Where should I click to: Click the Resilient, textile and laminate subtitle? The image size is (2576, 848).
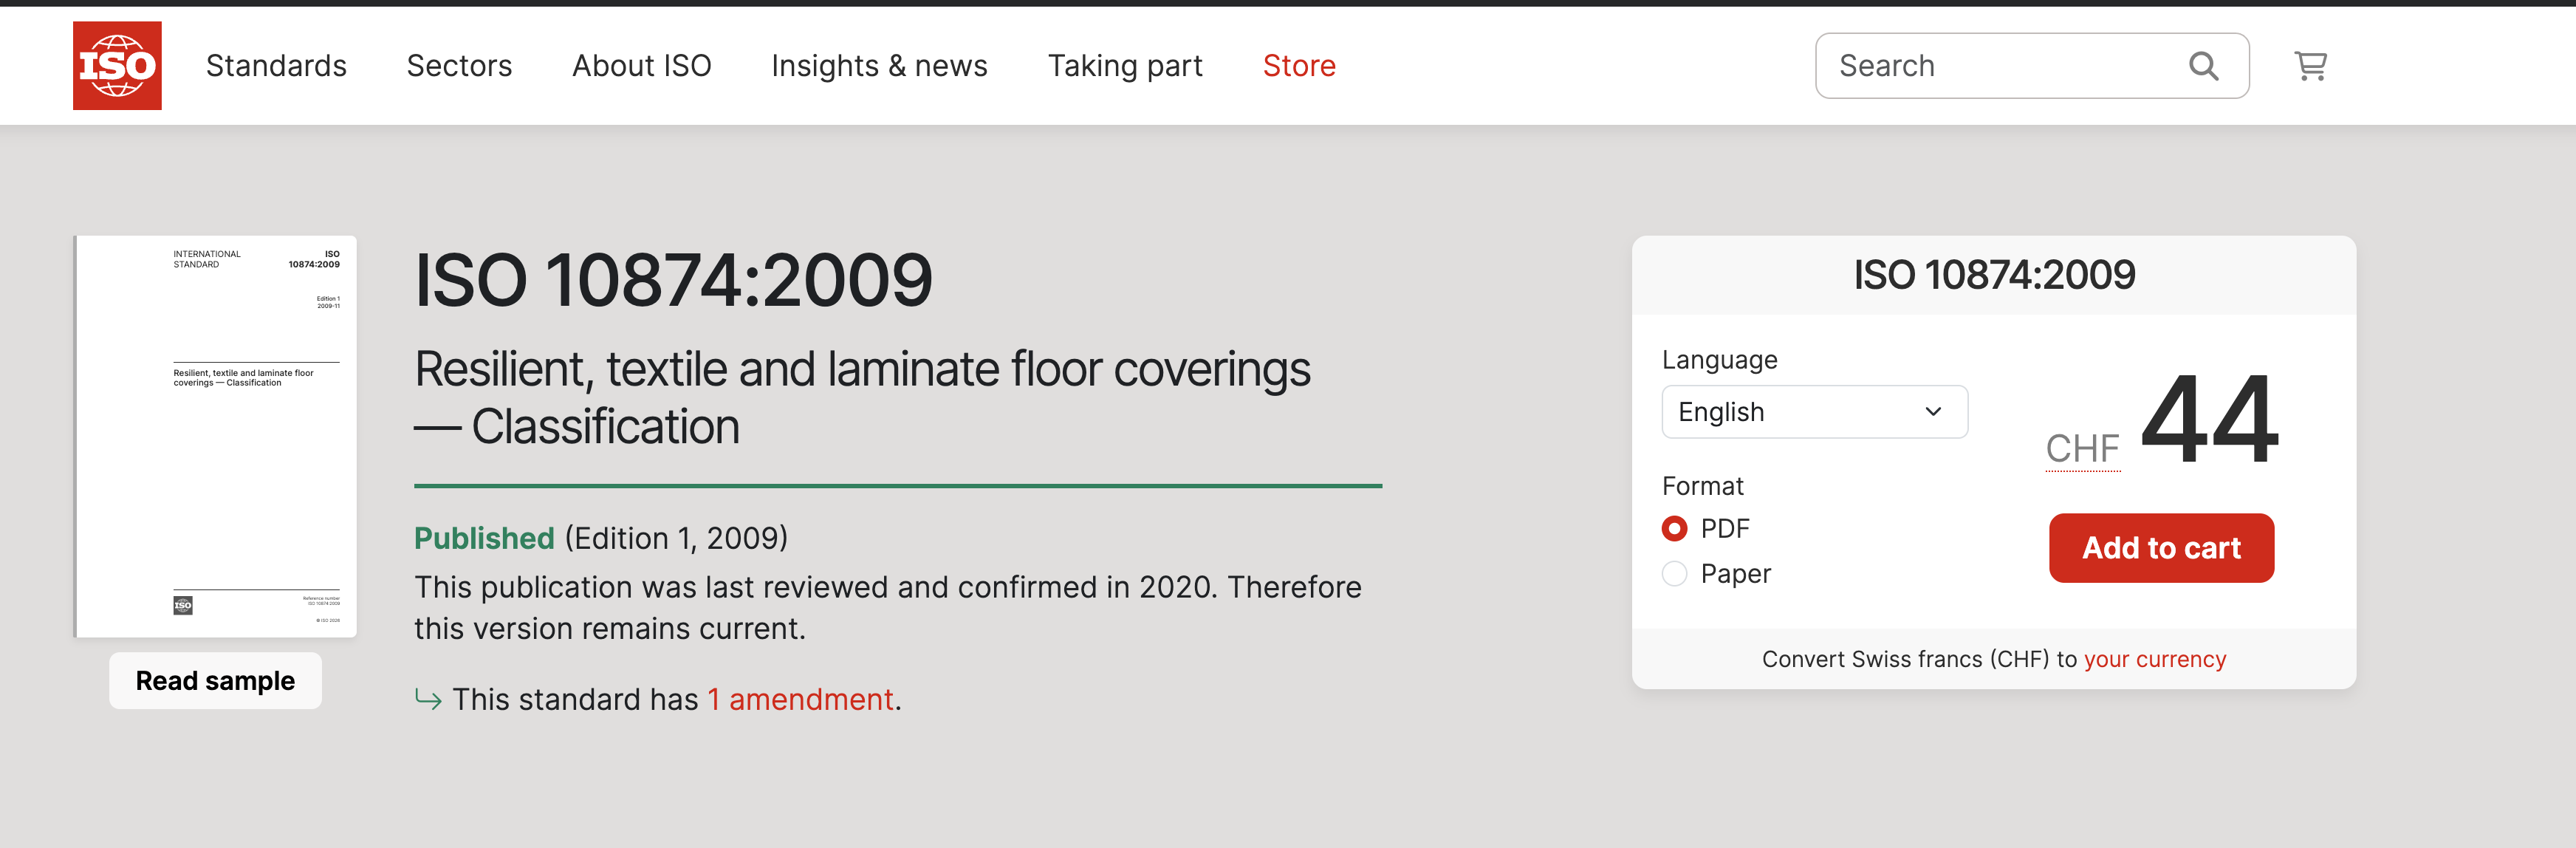pos(862,398)
